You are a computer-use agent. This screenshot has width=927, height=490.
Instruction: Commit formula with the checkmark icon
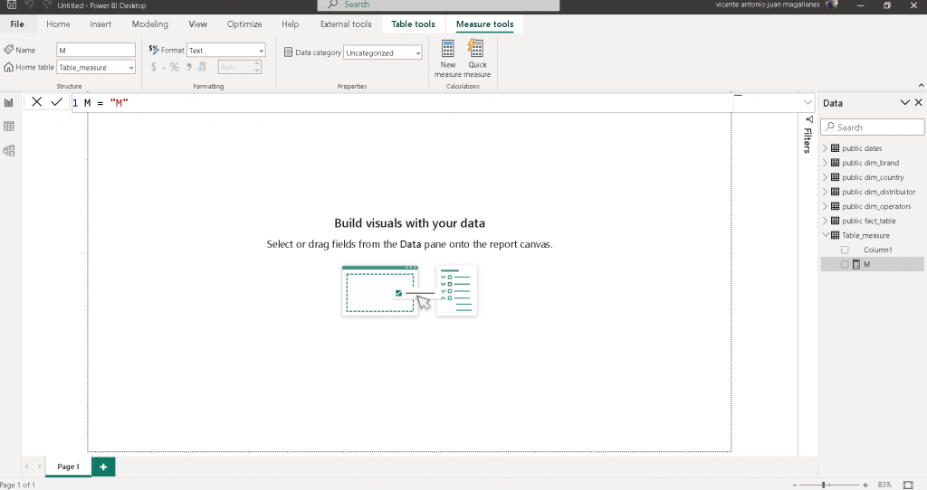point(57,102)
